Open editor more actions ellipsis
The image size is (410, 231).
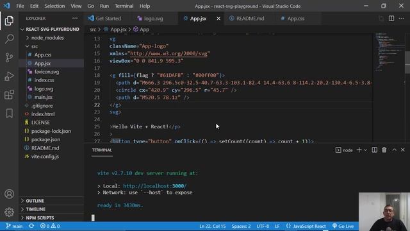(x=401, y=19)
